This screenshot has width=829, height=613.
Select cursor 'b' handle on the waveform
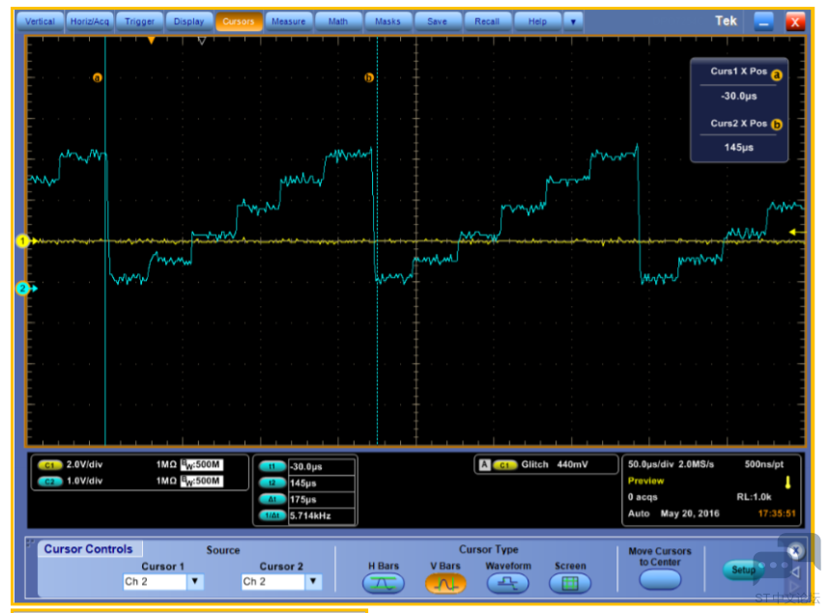(x=368, y=77)
